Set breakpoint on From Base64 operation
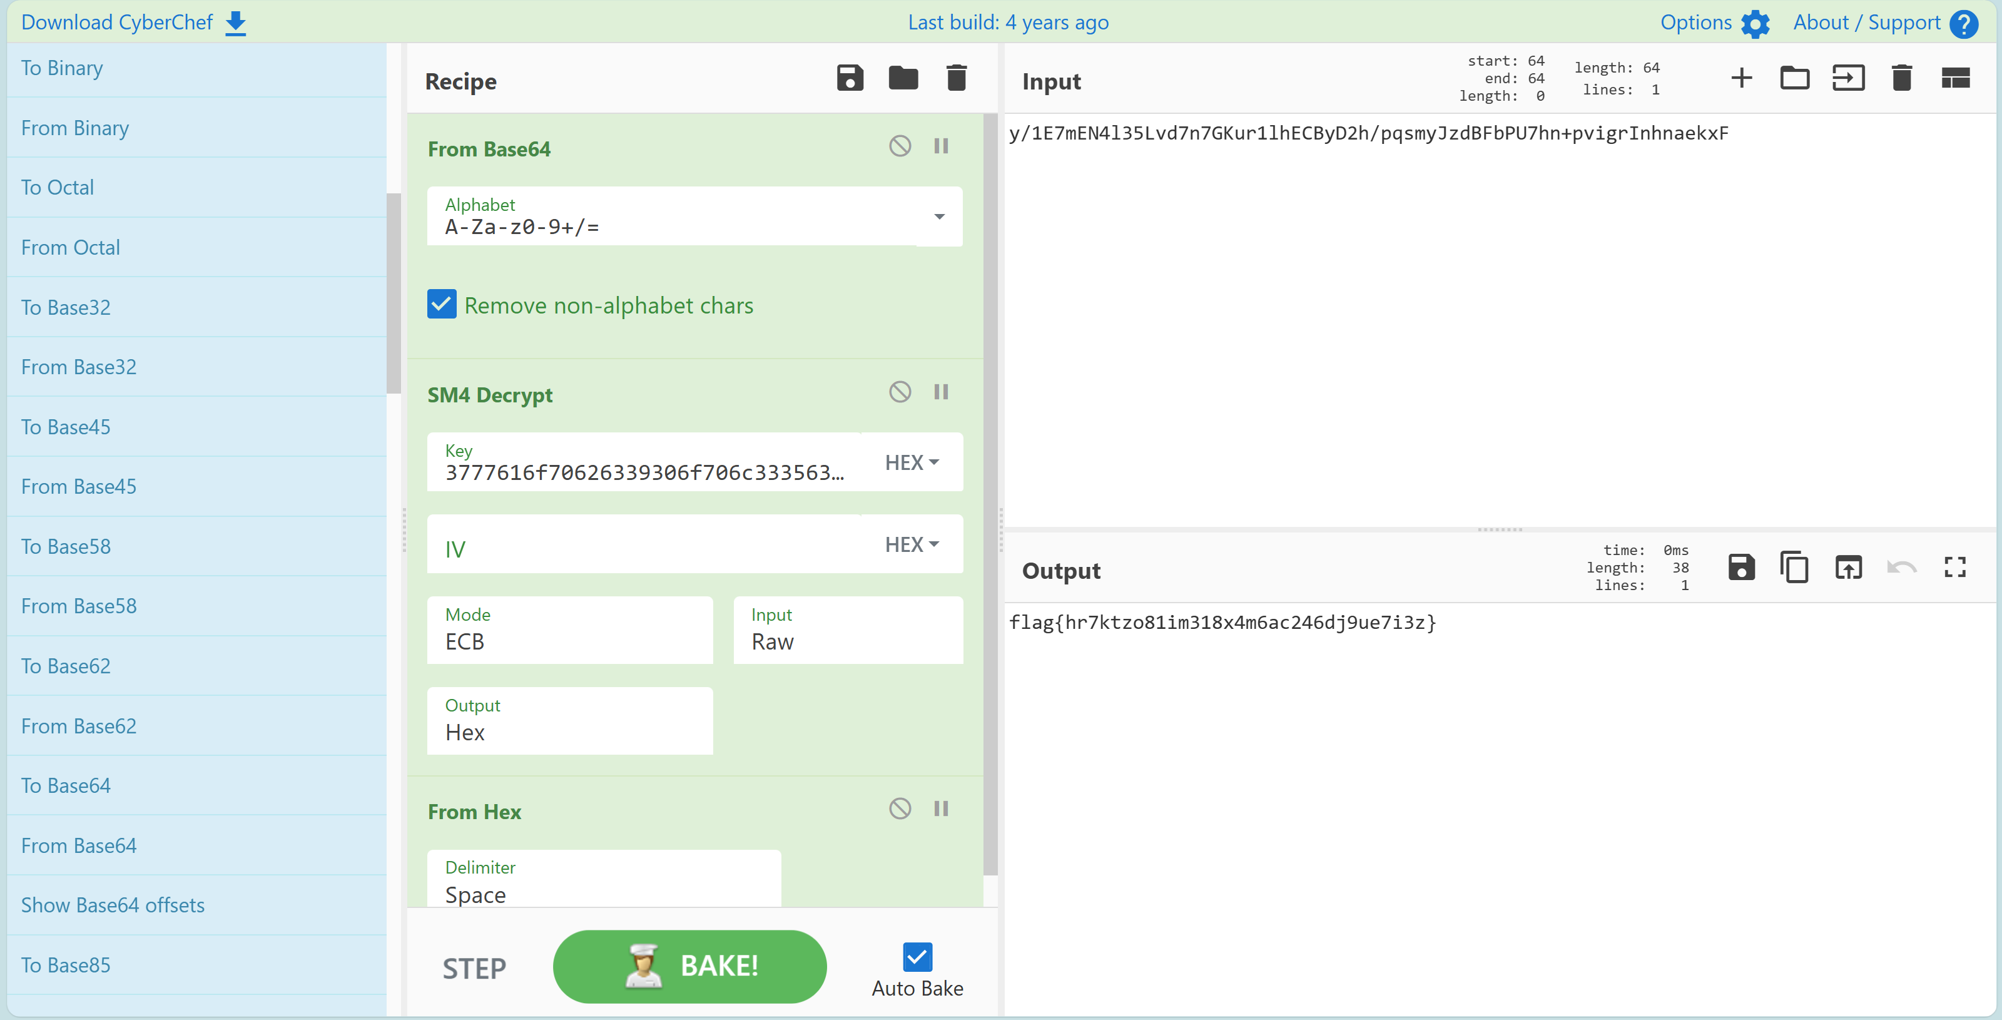This screenshot has height=1020, width=2002. click(941, 146)
